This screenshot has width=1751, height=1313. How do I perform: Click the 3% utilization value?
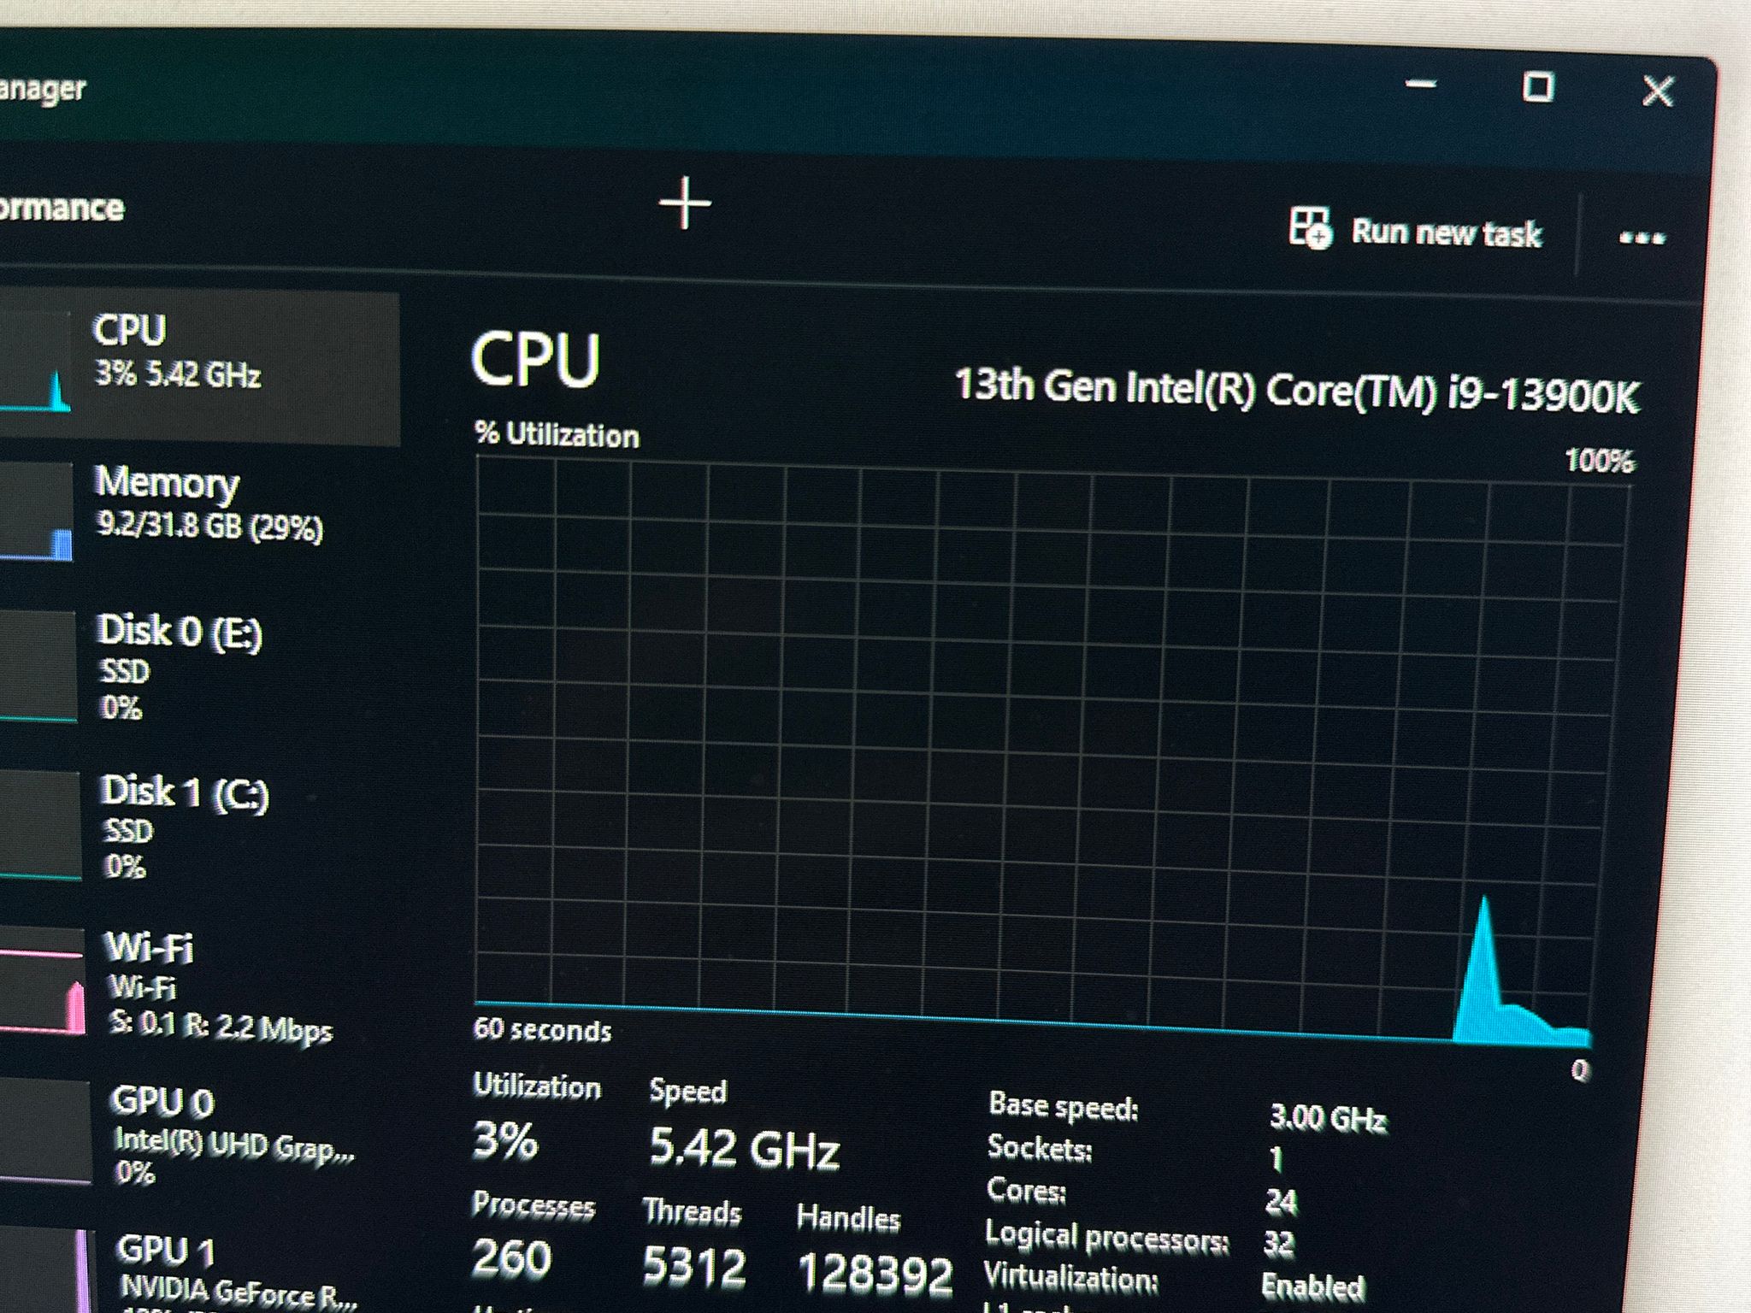pos(504,1140)
